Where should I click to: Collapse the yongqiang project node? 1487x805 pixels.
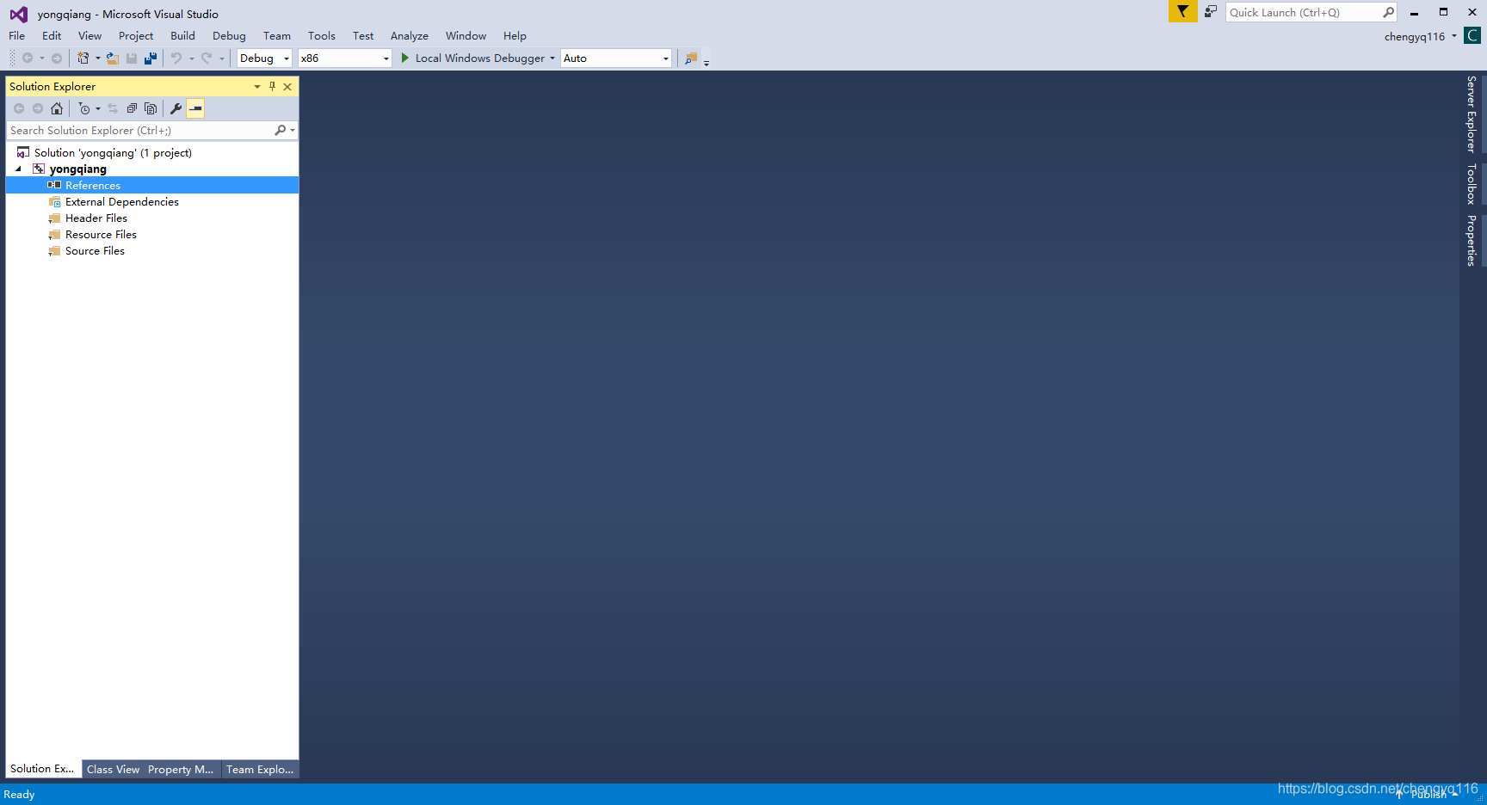coord(18,169)
